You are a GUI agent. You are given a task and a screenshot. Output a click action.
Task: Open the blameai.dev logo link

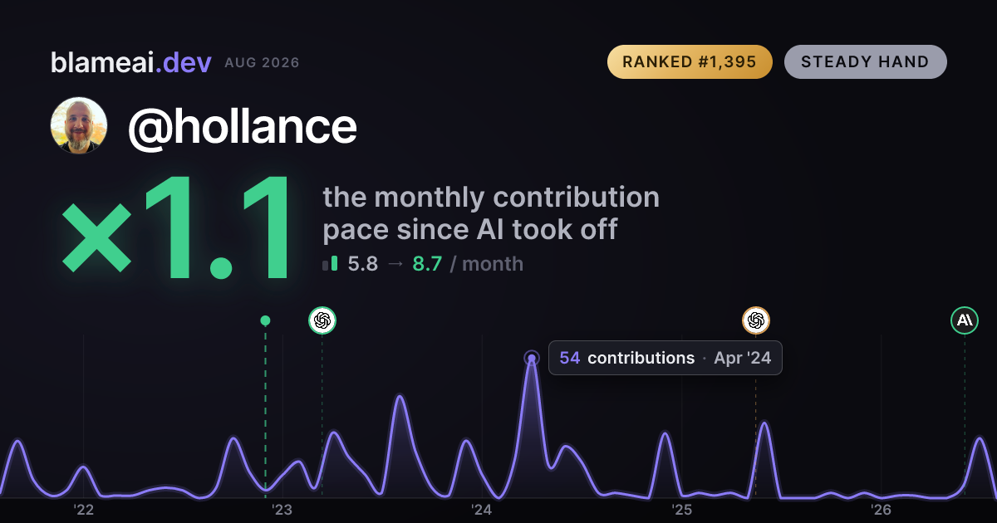[131, 62]
